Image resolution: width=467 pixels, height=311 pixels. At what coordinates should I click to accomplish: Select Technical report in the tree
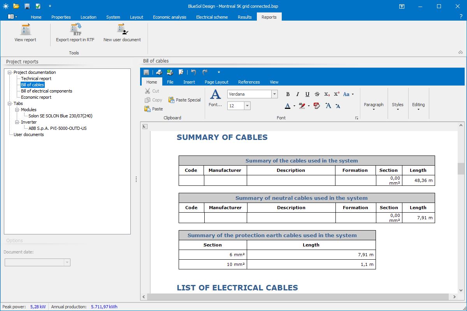click(36, 79)
